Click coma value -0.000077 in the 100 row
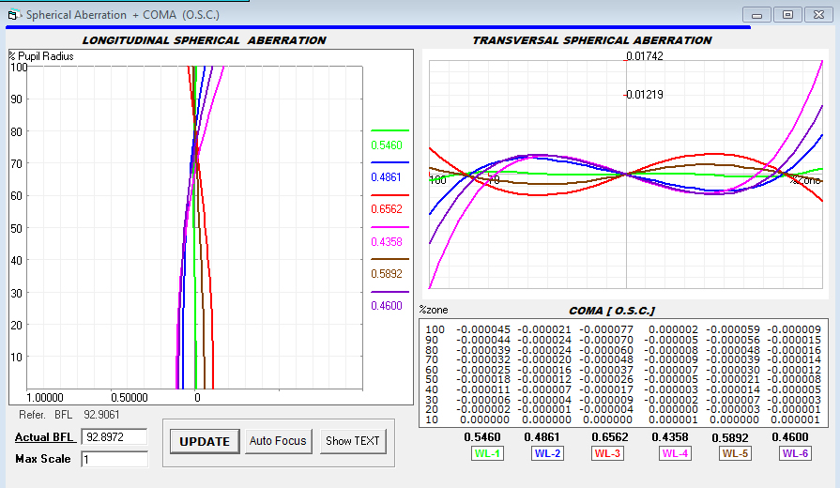The width and height of the screenshot is (840, 488). point(606,330)
